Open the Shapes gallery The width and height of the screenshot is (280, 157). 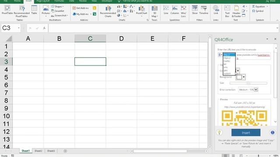[x=57, y=7]
